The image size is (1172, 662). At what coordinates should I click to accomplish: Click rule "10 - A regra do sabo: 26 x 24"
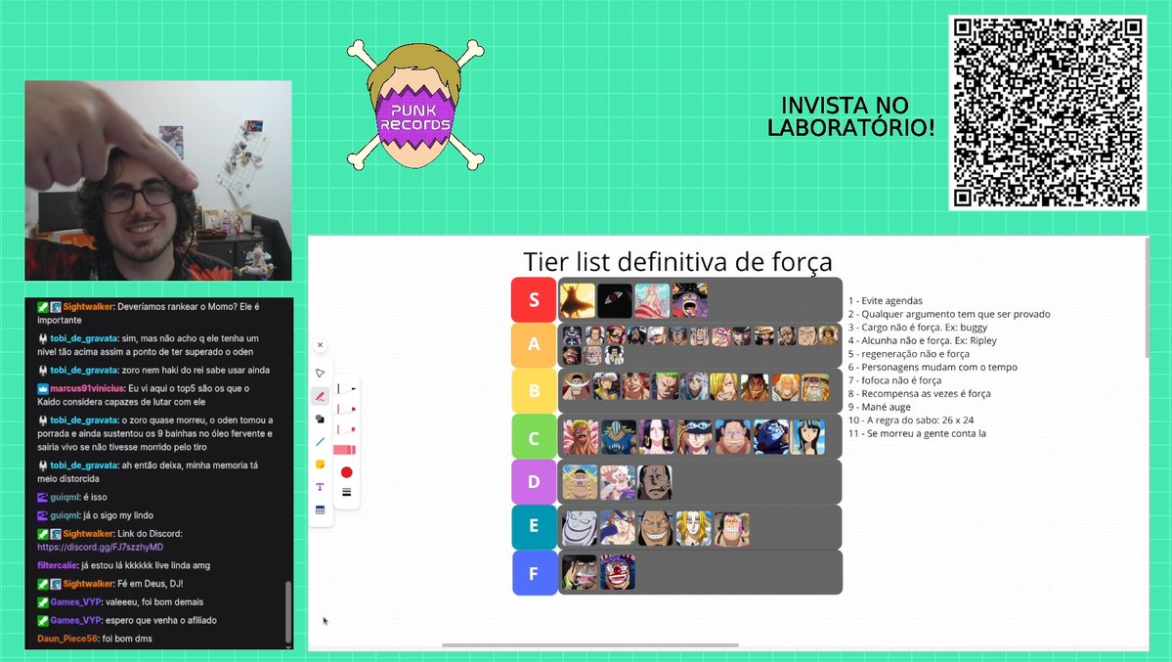click(x=910, y=420)
